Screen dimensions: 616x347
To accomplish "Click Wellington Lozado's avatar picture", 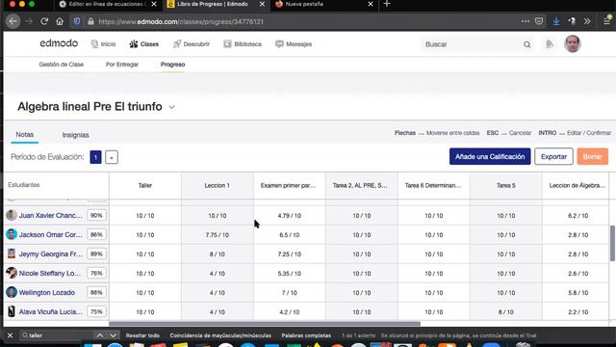I will coord(12,292).
